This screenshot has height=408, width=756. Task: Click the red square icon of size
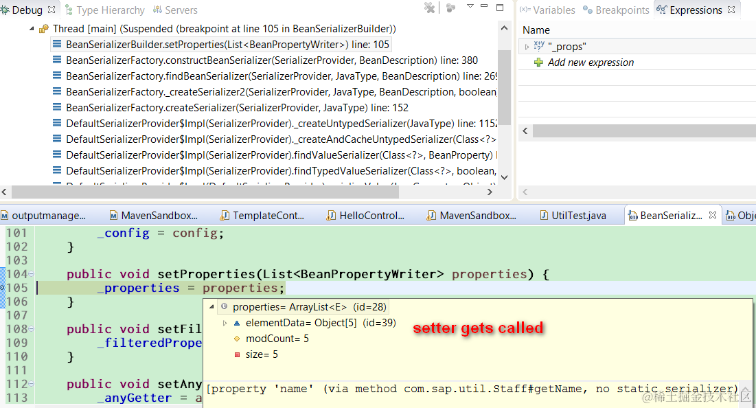(x=237, y=354)
